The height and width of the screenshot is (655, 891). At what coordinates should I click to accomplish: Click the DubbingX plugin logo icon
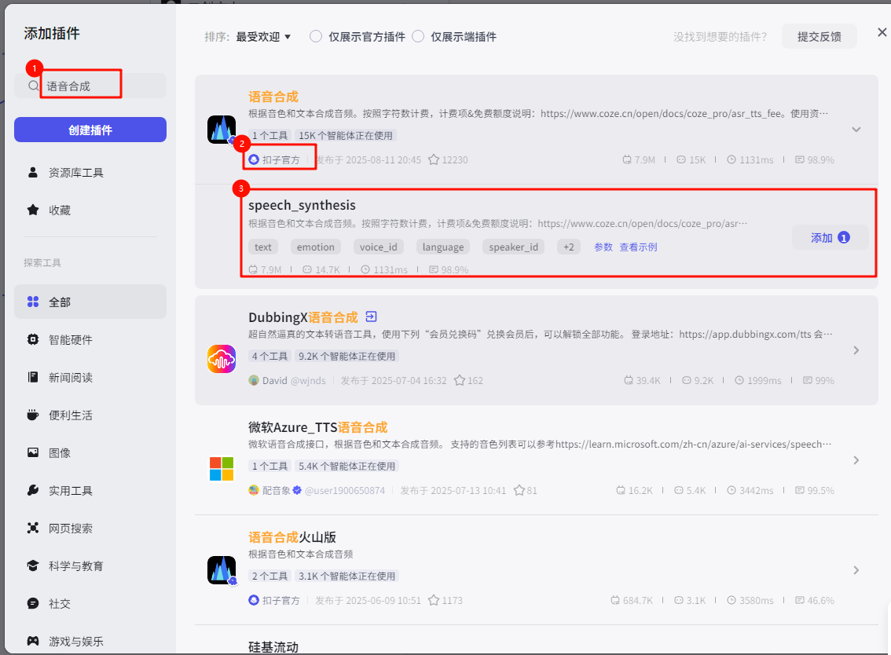pyautogui.click(x=222, y=359)
